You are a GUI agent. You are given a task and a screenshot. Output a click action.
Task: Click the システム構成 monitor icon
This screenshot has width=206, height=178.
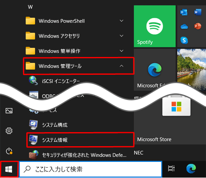tap(33, 125)
